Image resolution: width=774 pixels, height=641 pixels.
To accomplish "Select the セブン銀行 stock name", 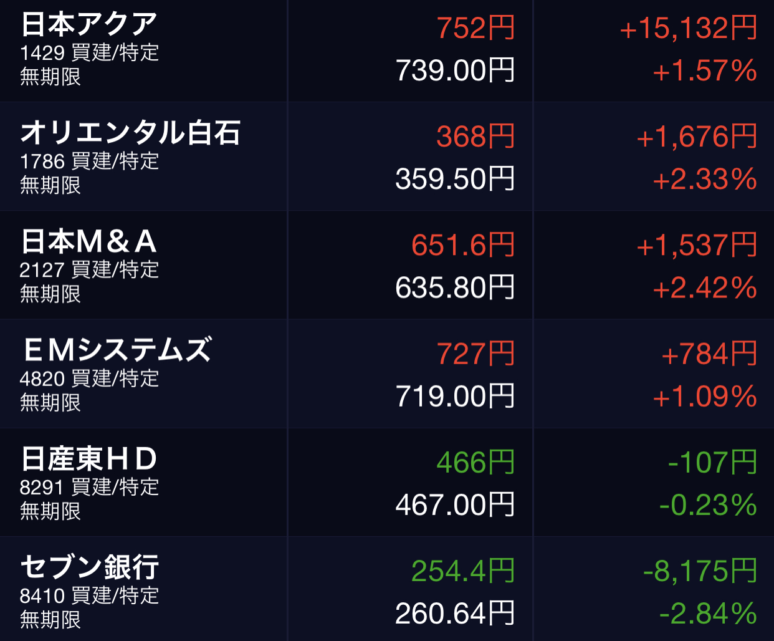I will click(x=90, y=567).
